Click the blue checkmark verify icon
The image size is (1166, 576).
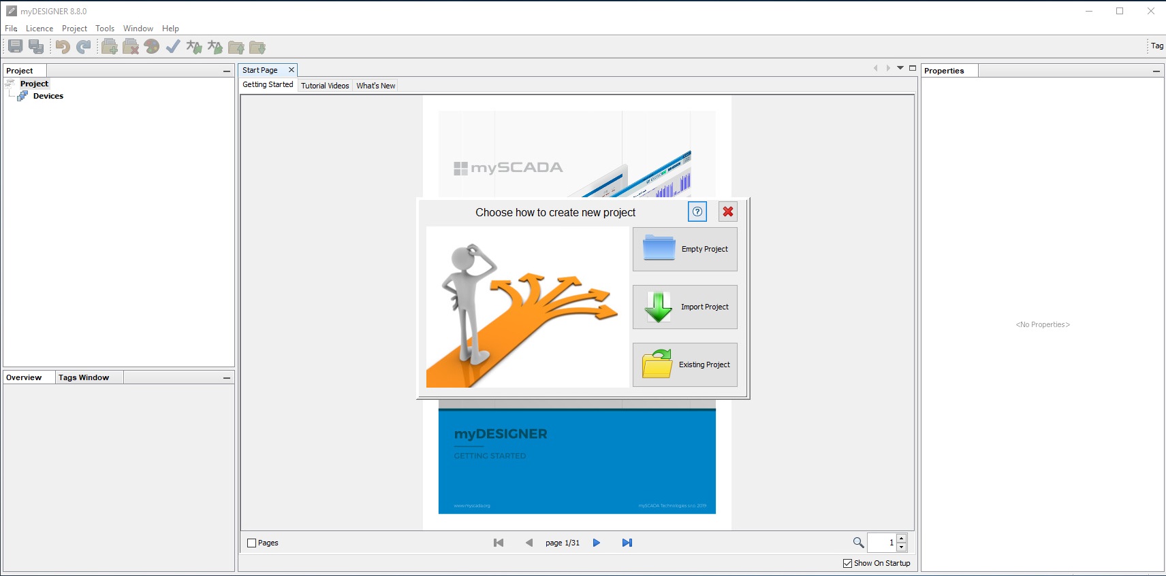tap(173, 46)
